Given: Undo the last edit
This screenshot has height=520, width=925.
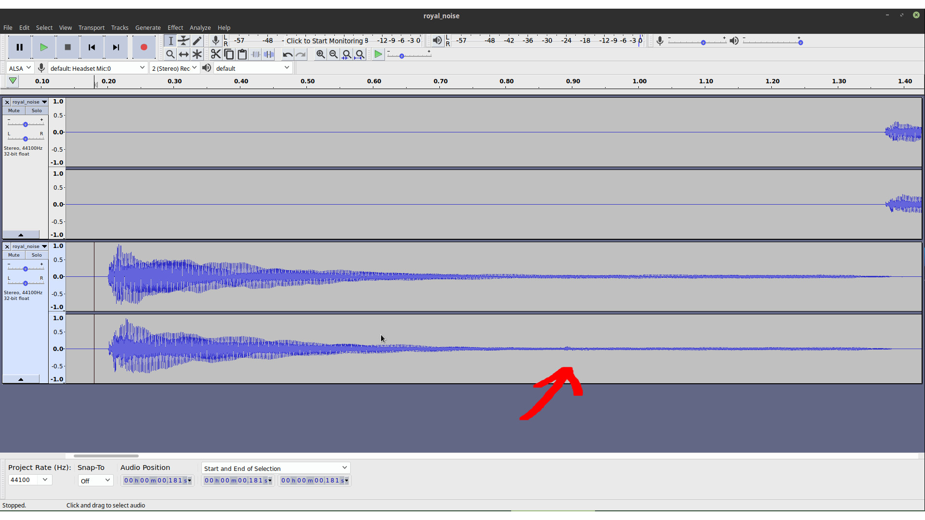Looking at the screenshot, I should click(x=288, y=54).
